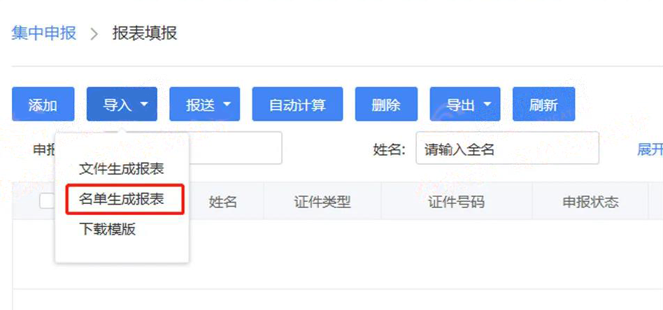Click the 证件类型 column header

click(322, 202)
